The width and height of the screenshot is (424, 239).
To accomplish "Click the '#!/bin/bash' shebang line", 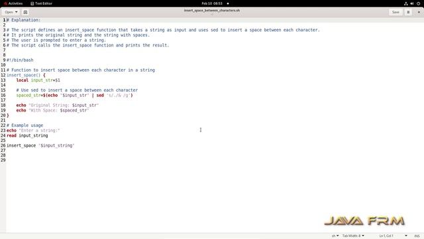I will [x=20, y=60].
